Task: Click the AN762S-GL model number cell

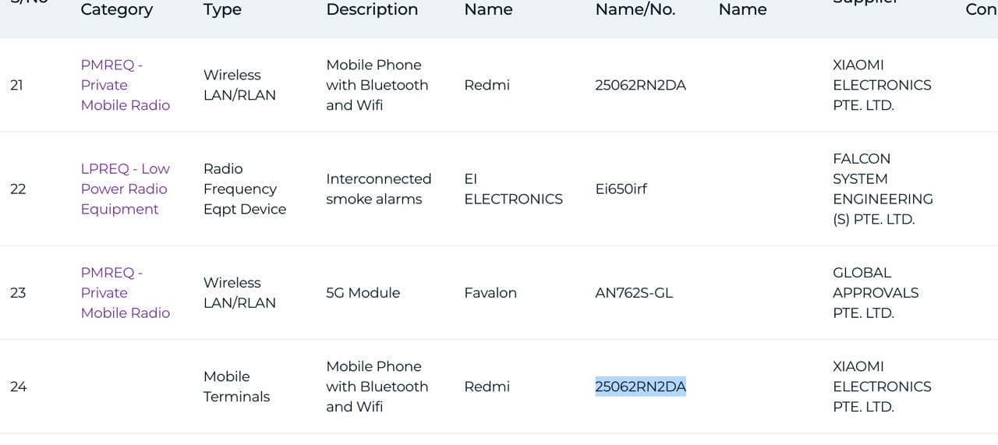Action: pyautogui.click(x=633, y=293)
